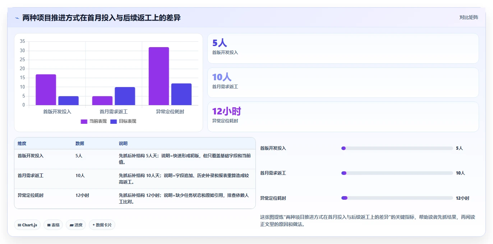
Task: Click the purple 当前表现 bar for 首月需求返工
Action: [102, 100]
